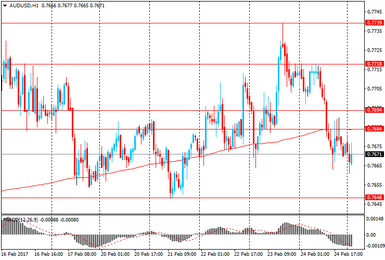Click the 20 Feb 17:00 time label

[149, 255]
